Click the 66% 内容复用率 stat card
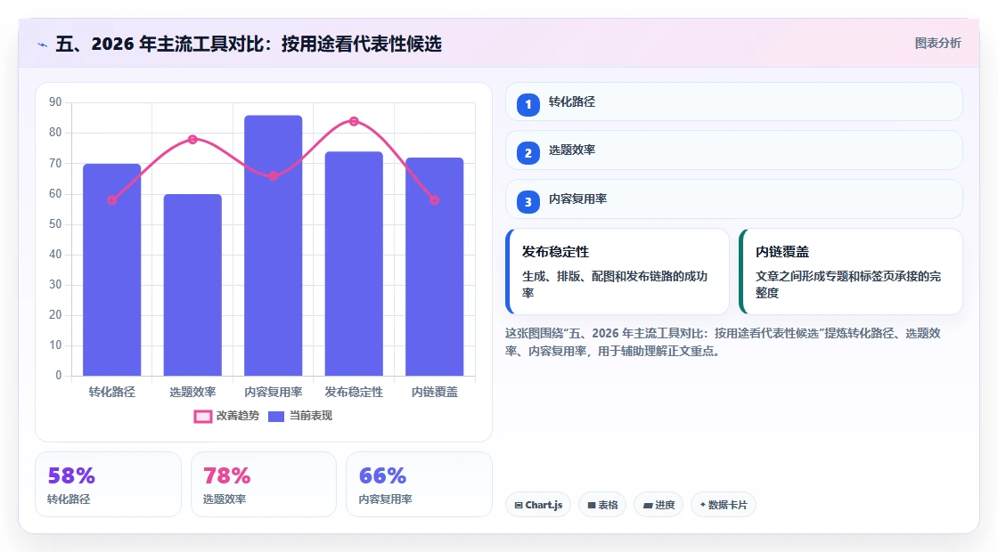998x552 pixels. [x=420, y=484]
